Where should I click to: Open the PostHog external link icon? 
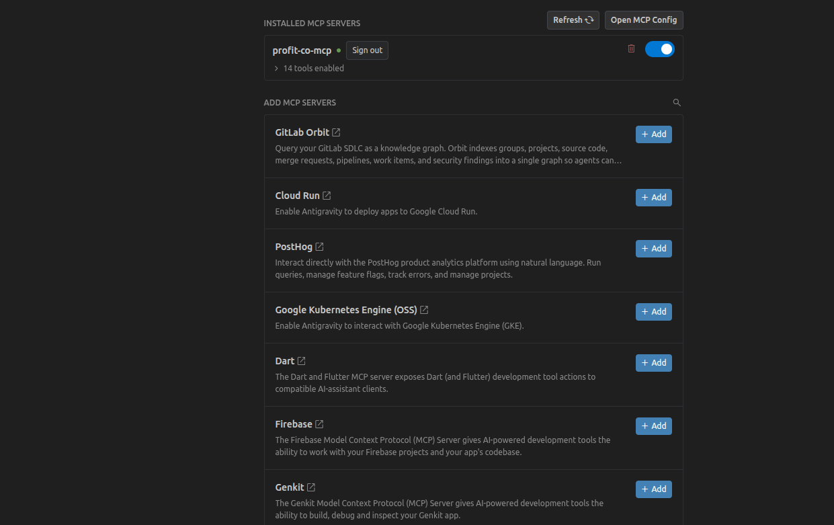click(319, 247)
